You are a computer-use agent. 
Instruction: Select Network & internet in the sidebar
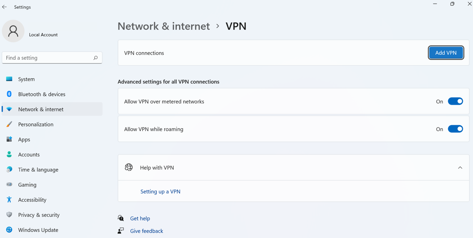click(x=41, y=109)
